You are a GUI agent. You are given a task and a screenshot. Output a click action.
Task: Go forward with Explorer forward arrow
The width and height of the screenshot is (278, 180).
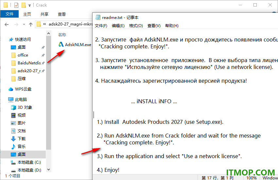[16, 25]
